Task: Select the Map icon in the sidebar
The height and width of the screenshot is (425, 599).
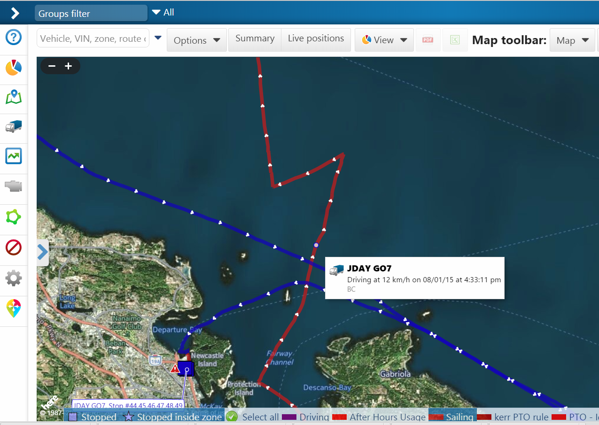Action: pos(14,98)
